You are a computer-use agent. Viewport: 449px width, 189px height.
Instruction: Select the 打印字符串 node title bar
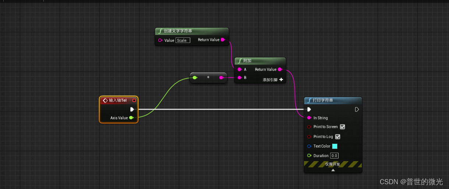333,100
